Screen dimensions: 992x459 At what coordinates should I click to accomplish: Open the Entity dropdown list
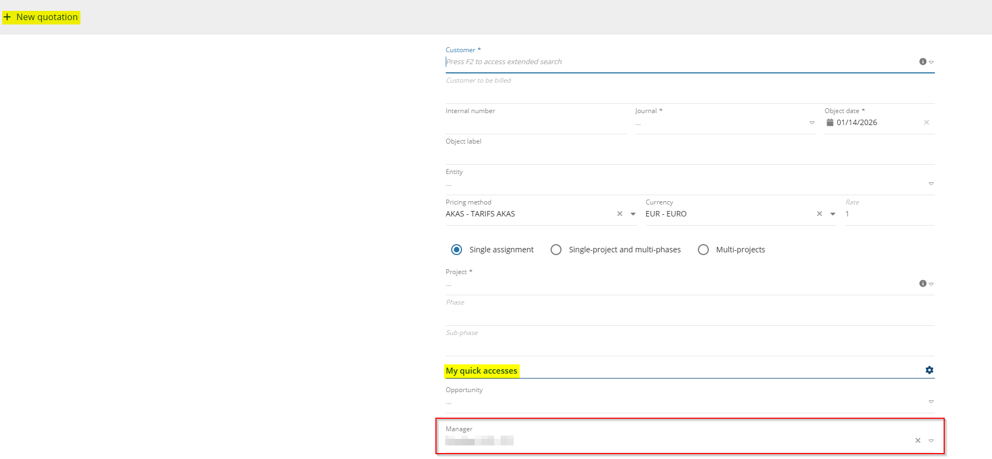(x=931, y=184)
